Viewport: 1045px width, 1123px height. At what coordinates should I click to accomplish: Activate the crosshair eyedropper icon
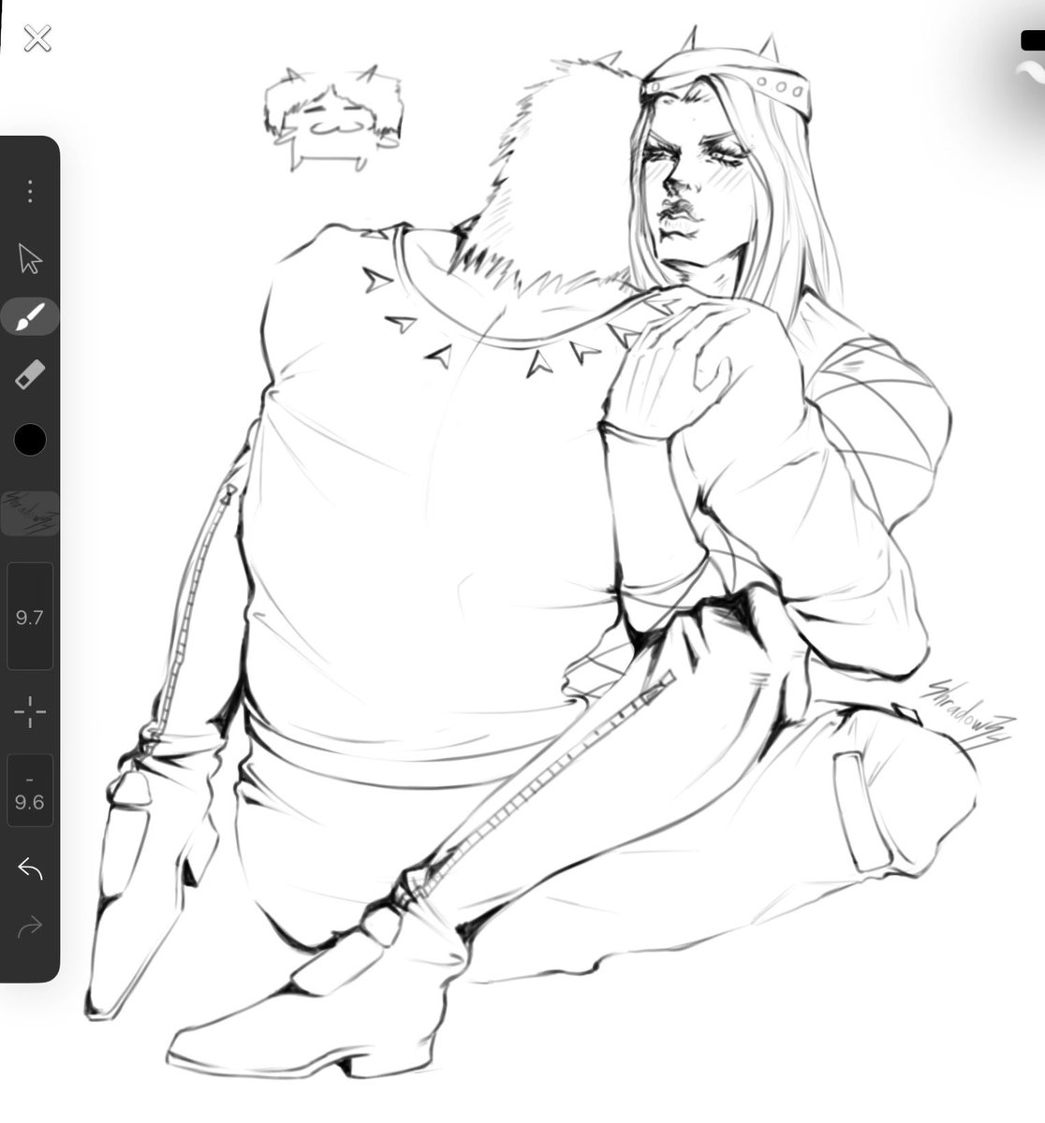pos(30,711)
